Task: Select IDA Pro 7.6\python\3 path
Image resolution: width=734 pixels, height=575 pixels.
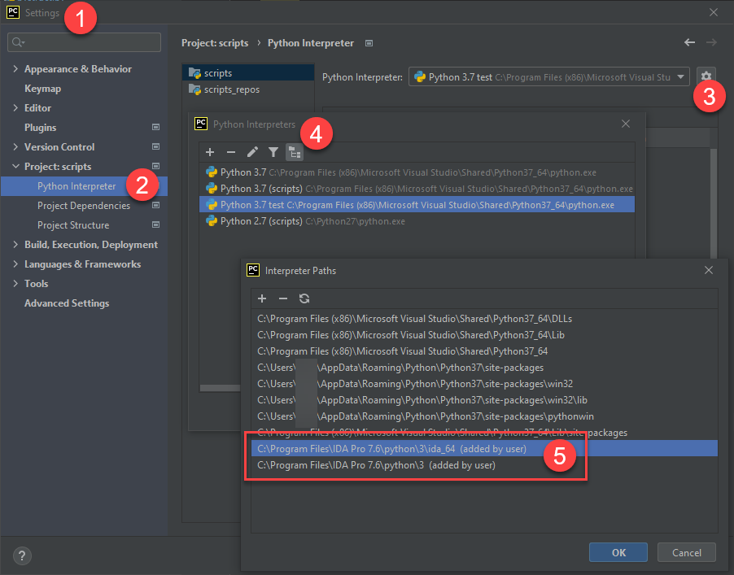Action: pos(484,465)
